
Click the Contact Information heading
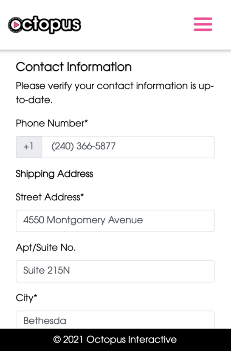[x=74, y=67]
